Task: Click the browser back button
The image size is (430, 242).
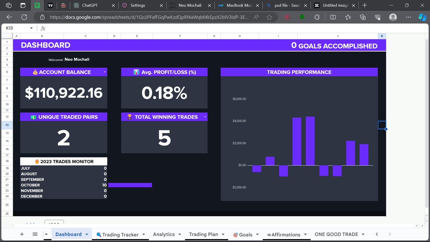Action: pyautogui.click(x=9, y=17)
